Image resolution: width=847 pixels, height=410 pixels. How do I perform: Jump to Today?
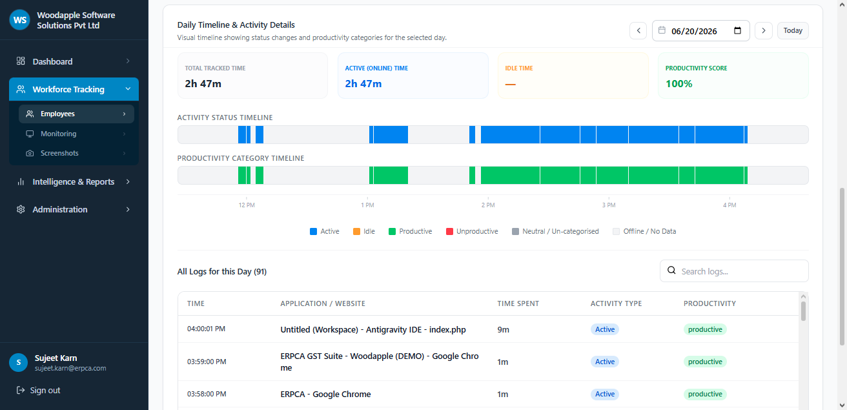pos(793,30)
